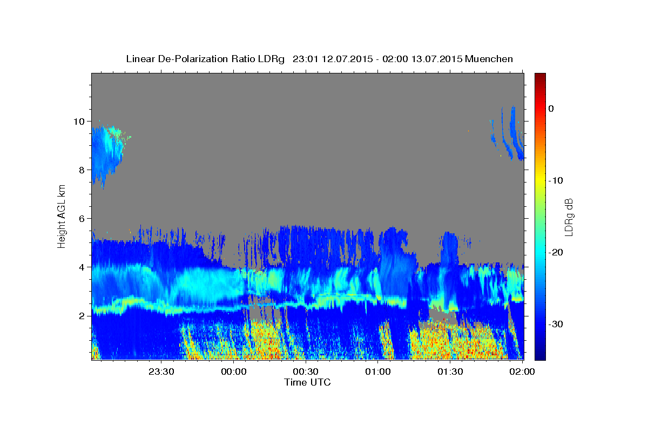Viewport: 648px width, 432px height.
Task: Click the 'LDRg dB' colorbar label
Action: coord(569,217)
